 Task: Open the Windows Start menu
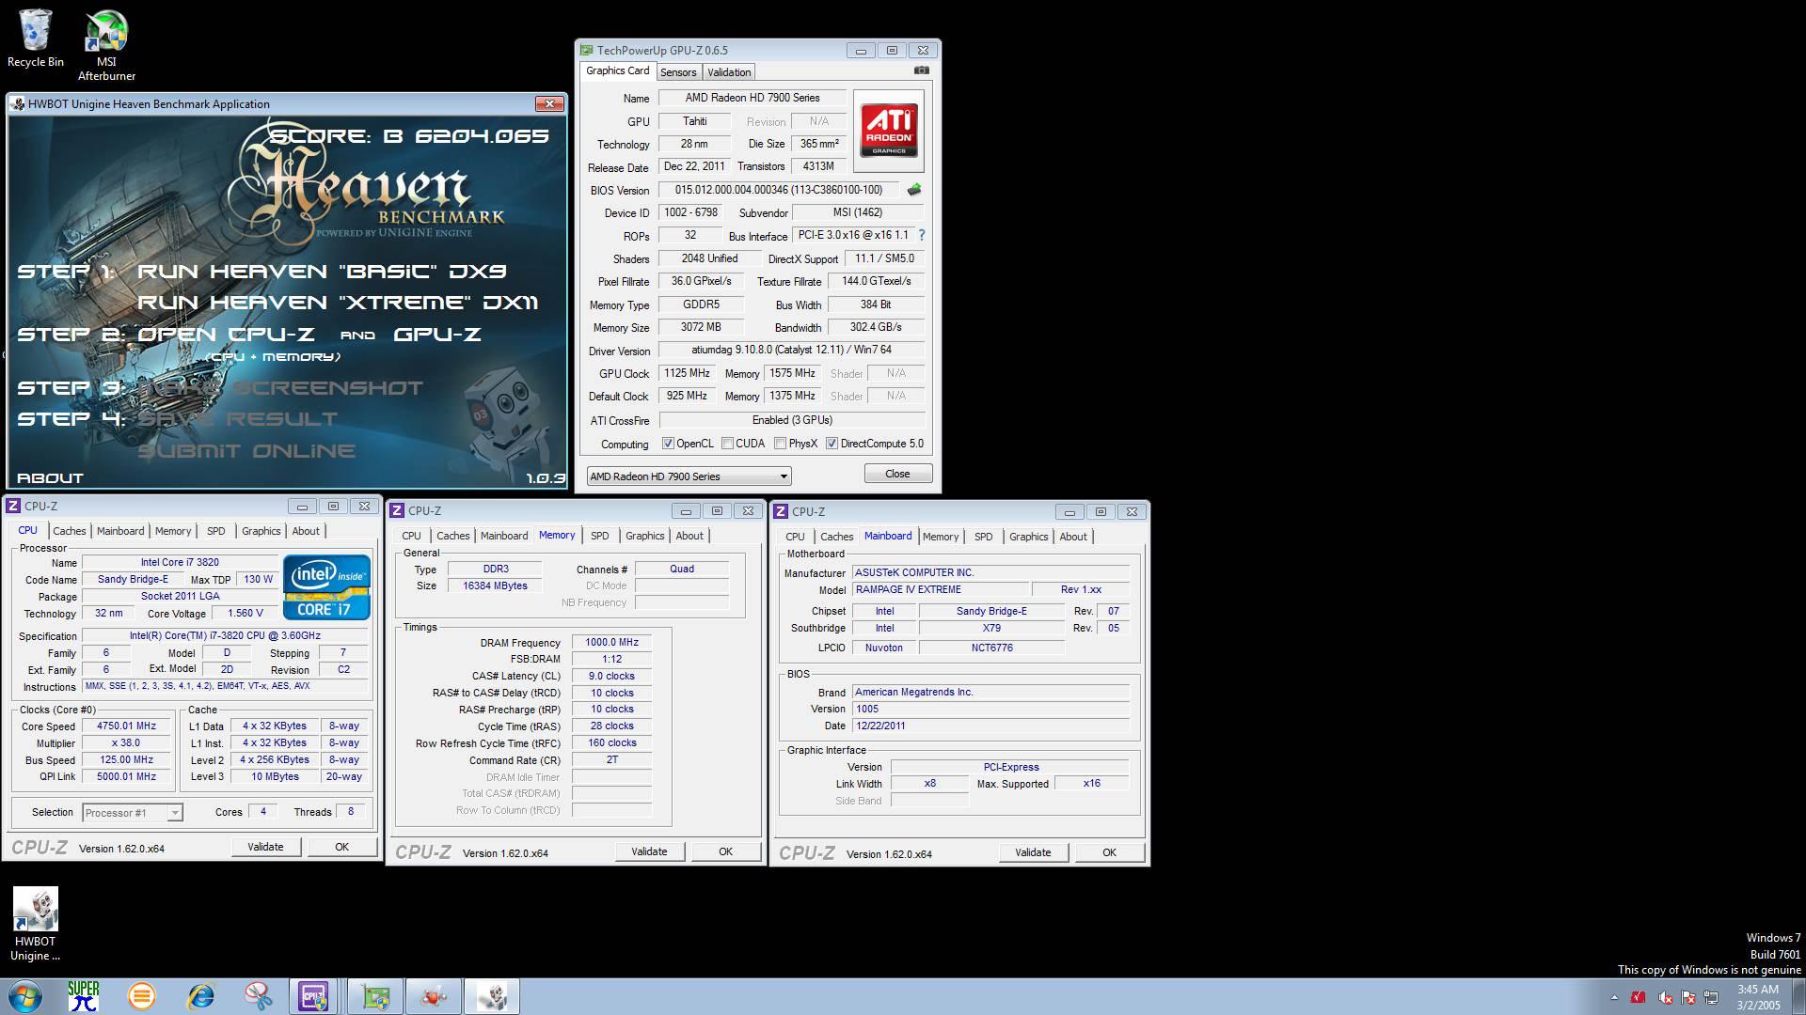click(x=25, y=996)
